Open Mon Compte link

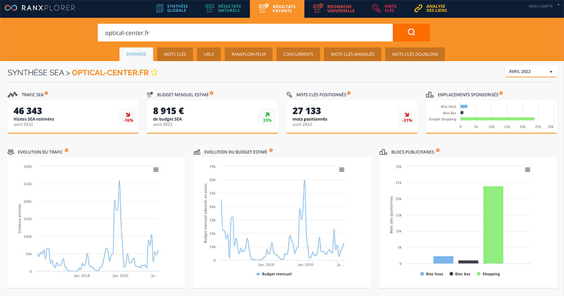pos(541,6)
